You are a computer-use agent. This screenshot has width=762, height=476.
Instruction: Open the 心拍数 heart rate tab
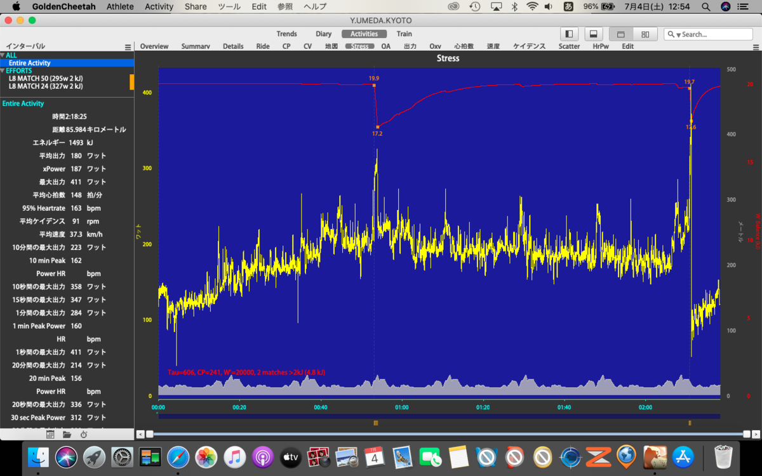point(464,46)
